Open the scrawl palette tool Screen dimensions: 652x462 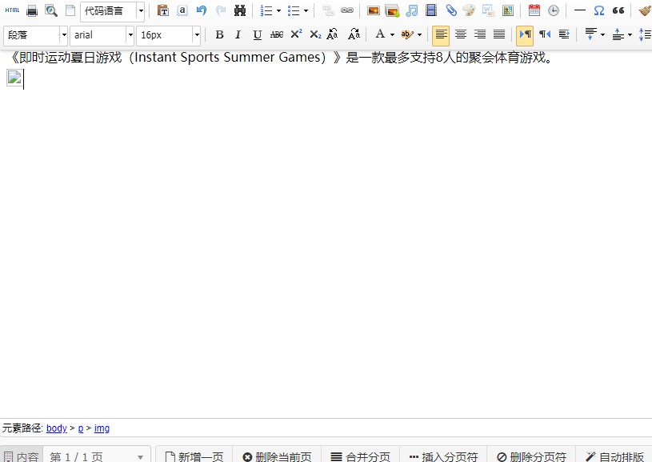pyautogui.click(x=469, y=10)
